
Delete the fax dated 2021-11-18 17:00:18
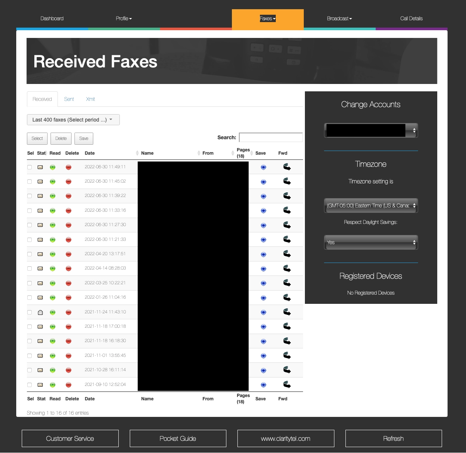[69, 327]
